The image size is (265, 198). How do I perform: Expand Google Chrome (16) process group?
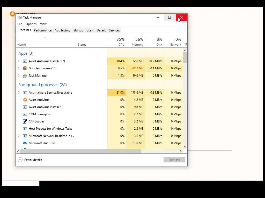point(19,68)
